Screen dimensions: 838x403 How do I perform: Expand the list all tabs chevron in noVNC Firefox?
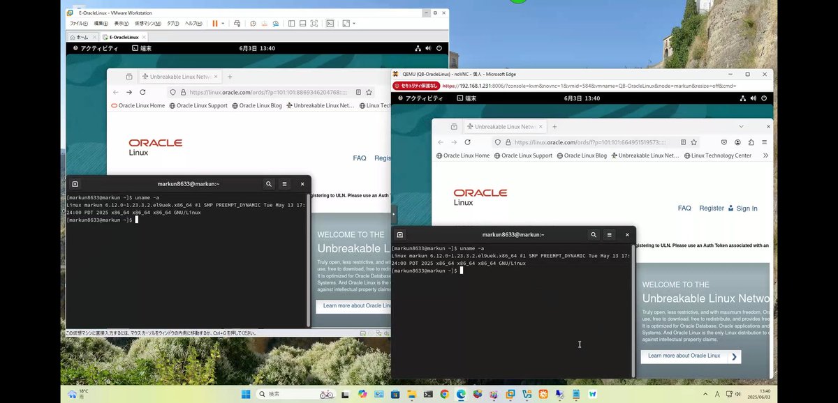point(741,127)
